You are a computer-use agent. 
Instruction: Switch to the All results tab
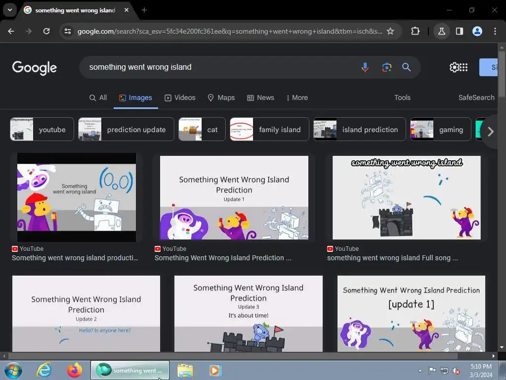(x=98, y=97)
